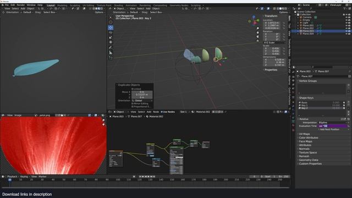Open the outliner filter funnel icon
The height and width of the screenshot is (198, 352).
(345, 9)
